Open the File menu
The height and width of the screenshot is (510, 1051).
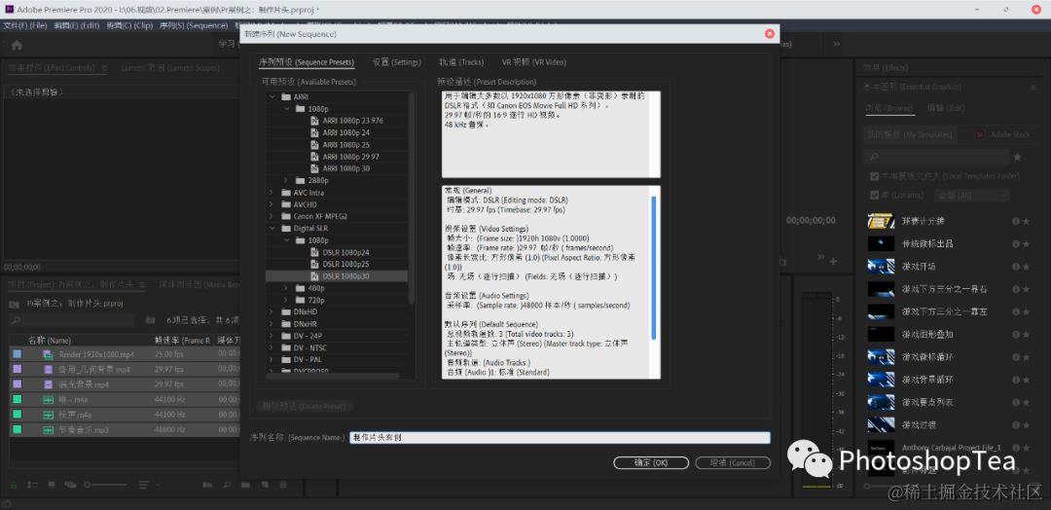[x=24, y=25]
